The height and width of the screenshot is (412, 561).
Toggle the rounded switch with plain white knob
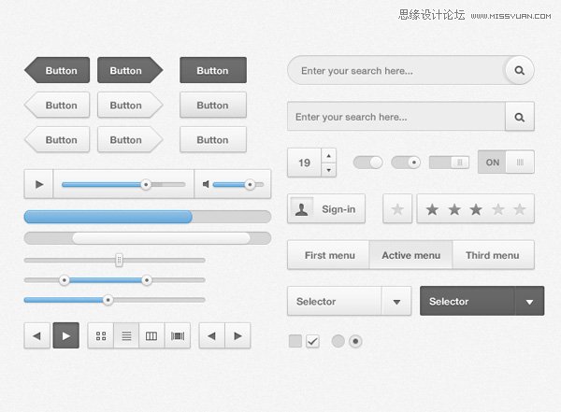tap(367, 163)
